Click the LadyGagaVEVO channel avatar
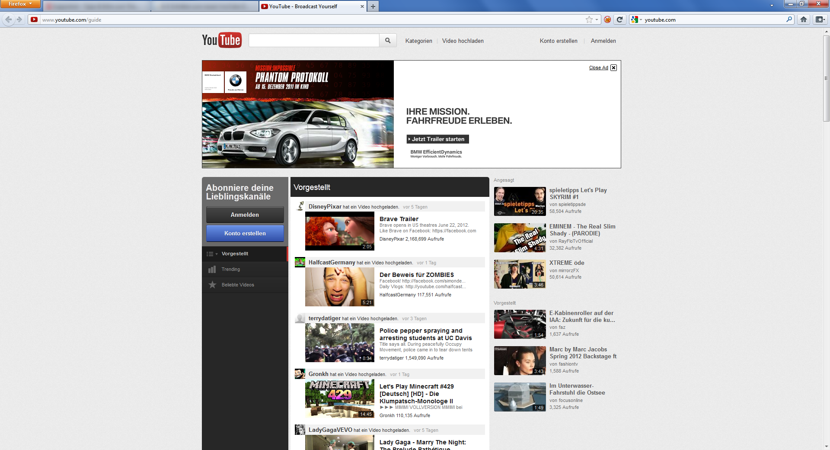 tap(300, 430)
